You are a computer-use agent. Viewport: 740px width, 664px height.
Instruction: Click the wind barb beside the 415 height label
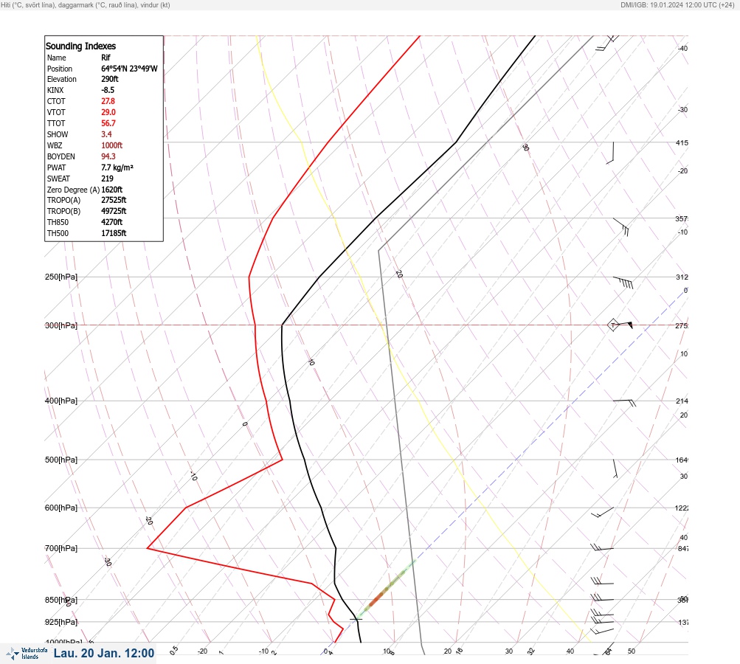(610, 153)
